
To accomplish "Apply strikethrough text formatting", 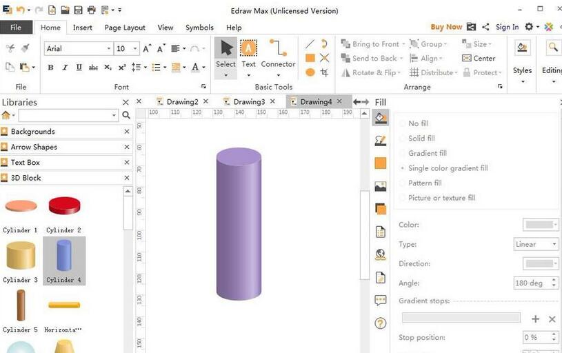I will coord(93,68).
